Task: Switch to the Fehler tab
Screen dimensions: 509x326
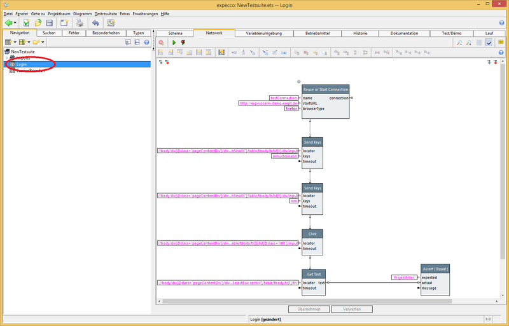Action: click(x=74, y=33)
